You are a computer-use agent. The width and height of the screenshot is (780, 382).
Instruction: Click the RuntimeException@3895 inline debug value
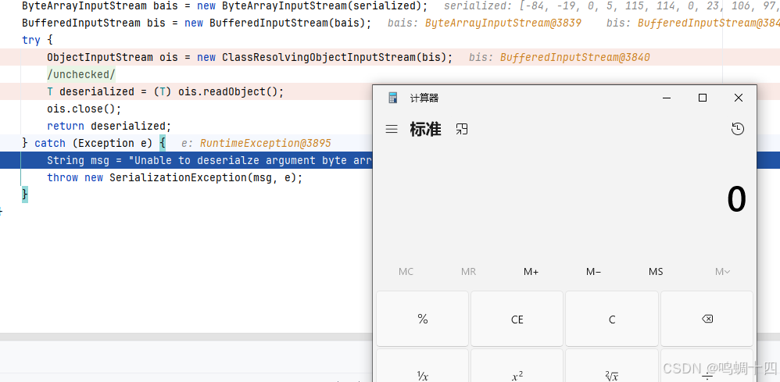[x=266, y=143]
